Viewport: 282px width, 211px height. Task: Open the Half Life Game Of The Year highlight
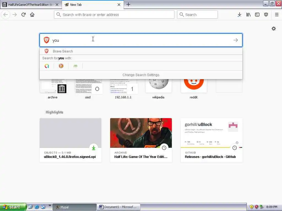click(141, 140)
